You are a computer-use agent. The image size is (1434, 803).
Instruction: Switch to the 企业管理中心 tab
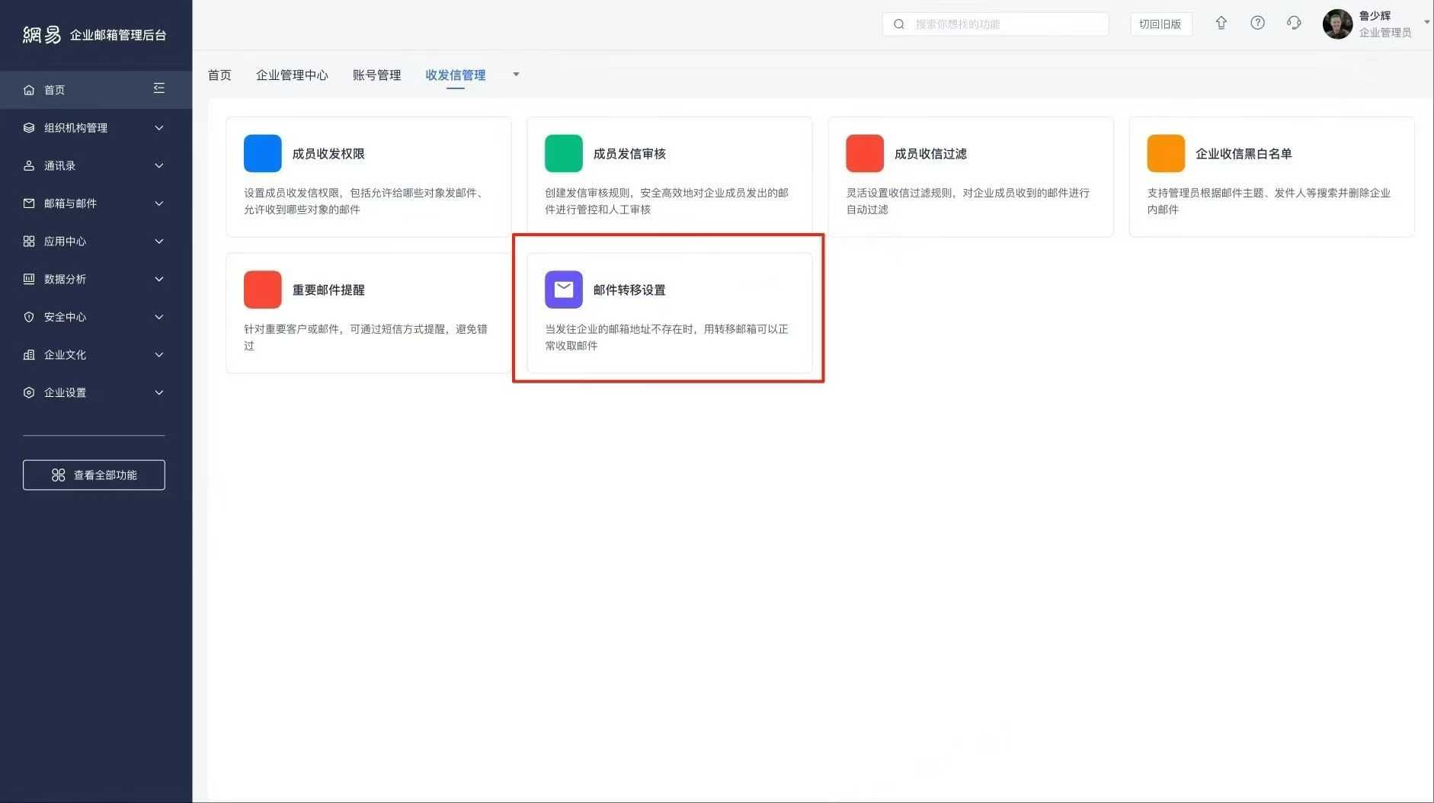click(x=292, y=75)
